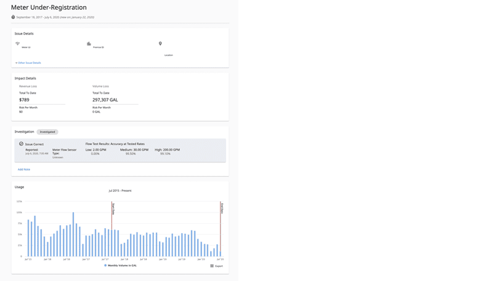Image resolution: width=486 pixels, height=281 pixels.
Task: Select the "297,307 GAL" volume loss total
Action: pyautogui.click(x=105, y=100)
